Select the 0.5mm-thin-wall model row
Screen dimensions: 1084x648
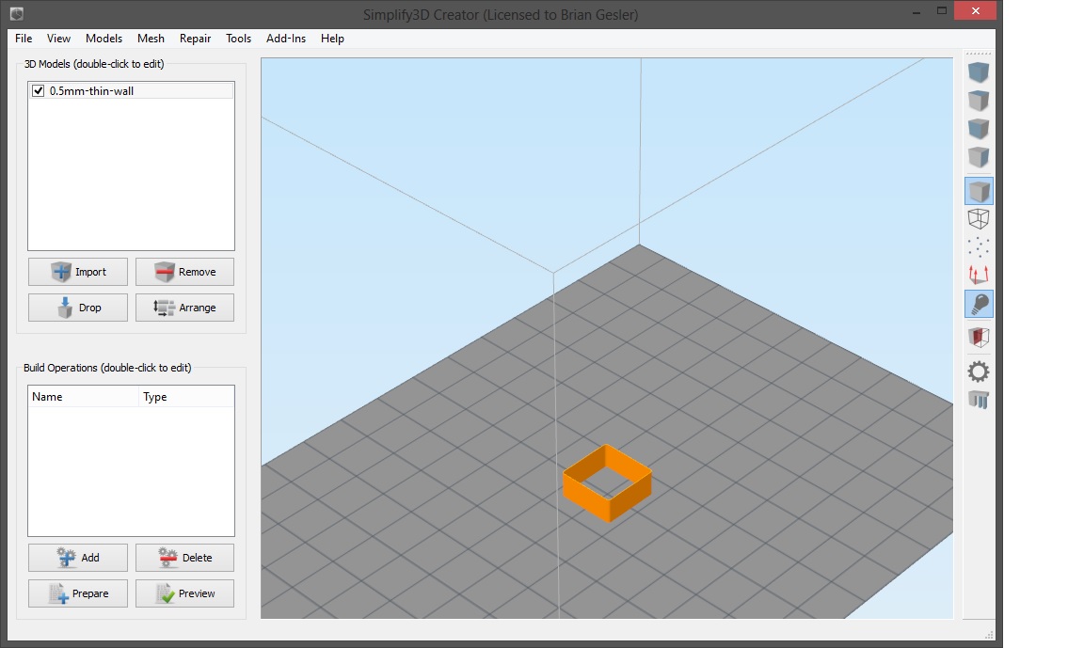point(131,90)
